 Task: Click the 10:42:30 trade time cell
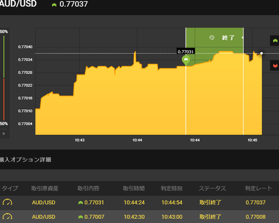[x=134, y=217]
